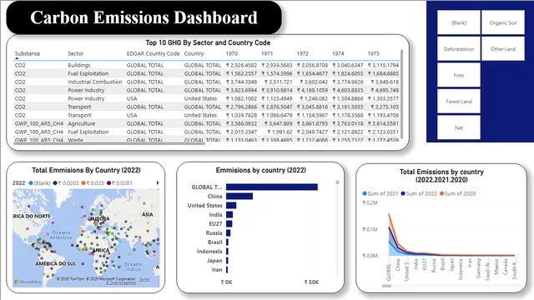Click the CO2 Buildings row sector cell

point(79,65)
